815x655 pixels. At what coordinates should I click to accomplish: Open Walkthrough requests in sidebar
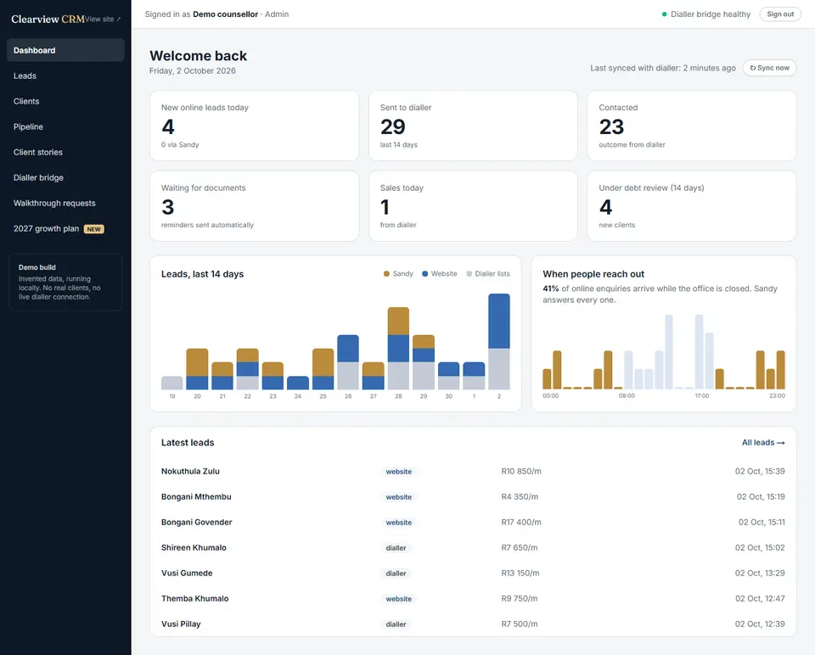coord(65,203)
